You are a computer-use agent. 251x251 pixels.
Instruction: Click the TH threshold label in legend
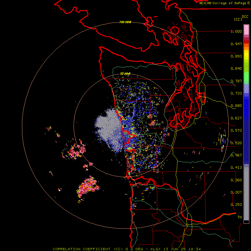pos(240,217)
